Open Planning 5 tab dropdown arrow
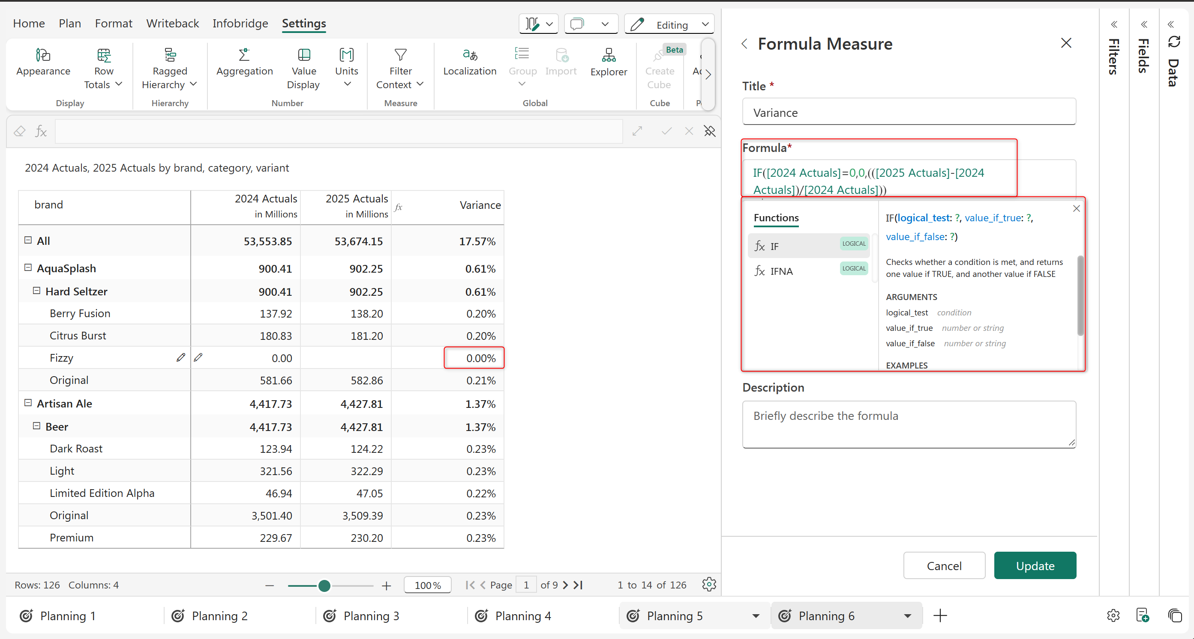The width and height of the screenshot is (1194, 639). (x=756, y=616)
